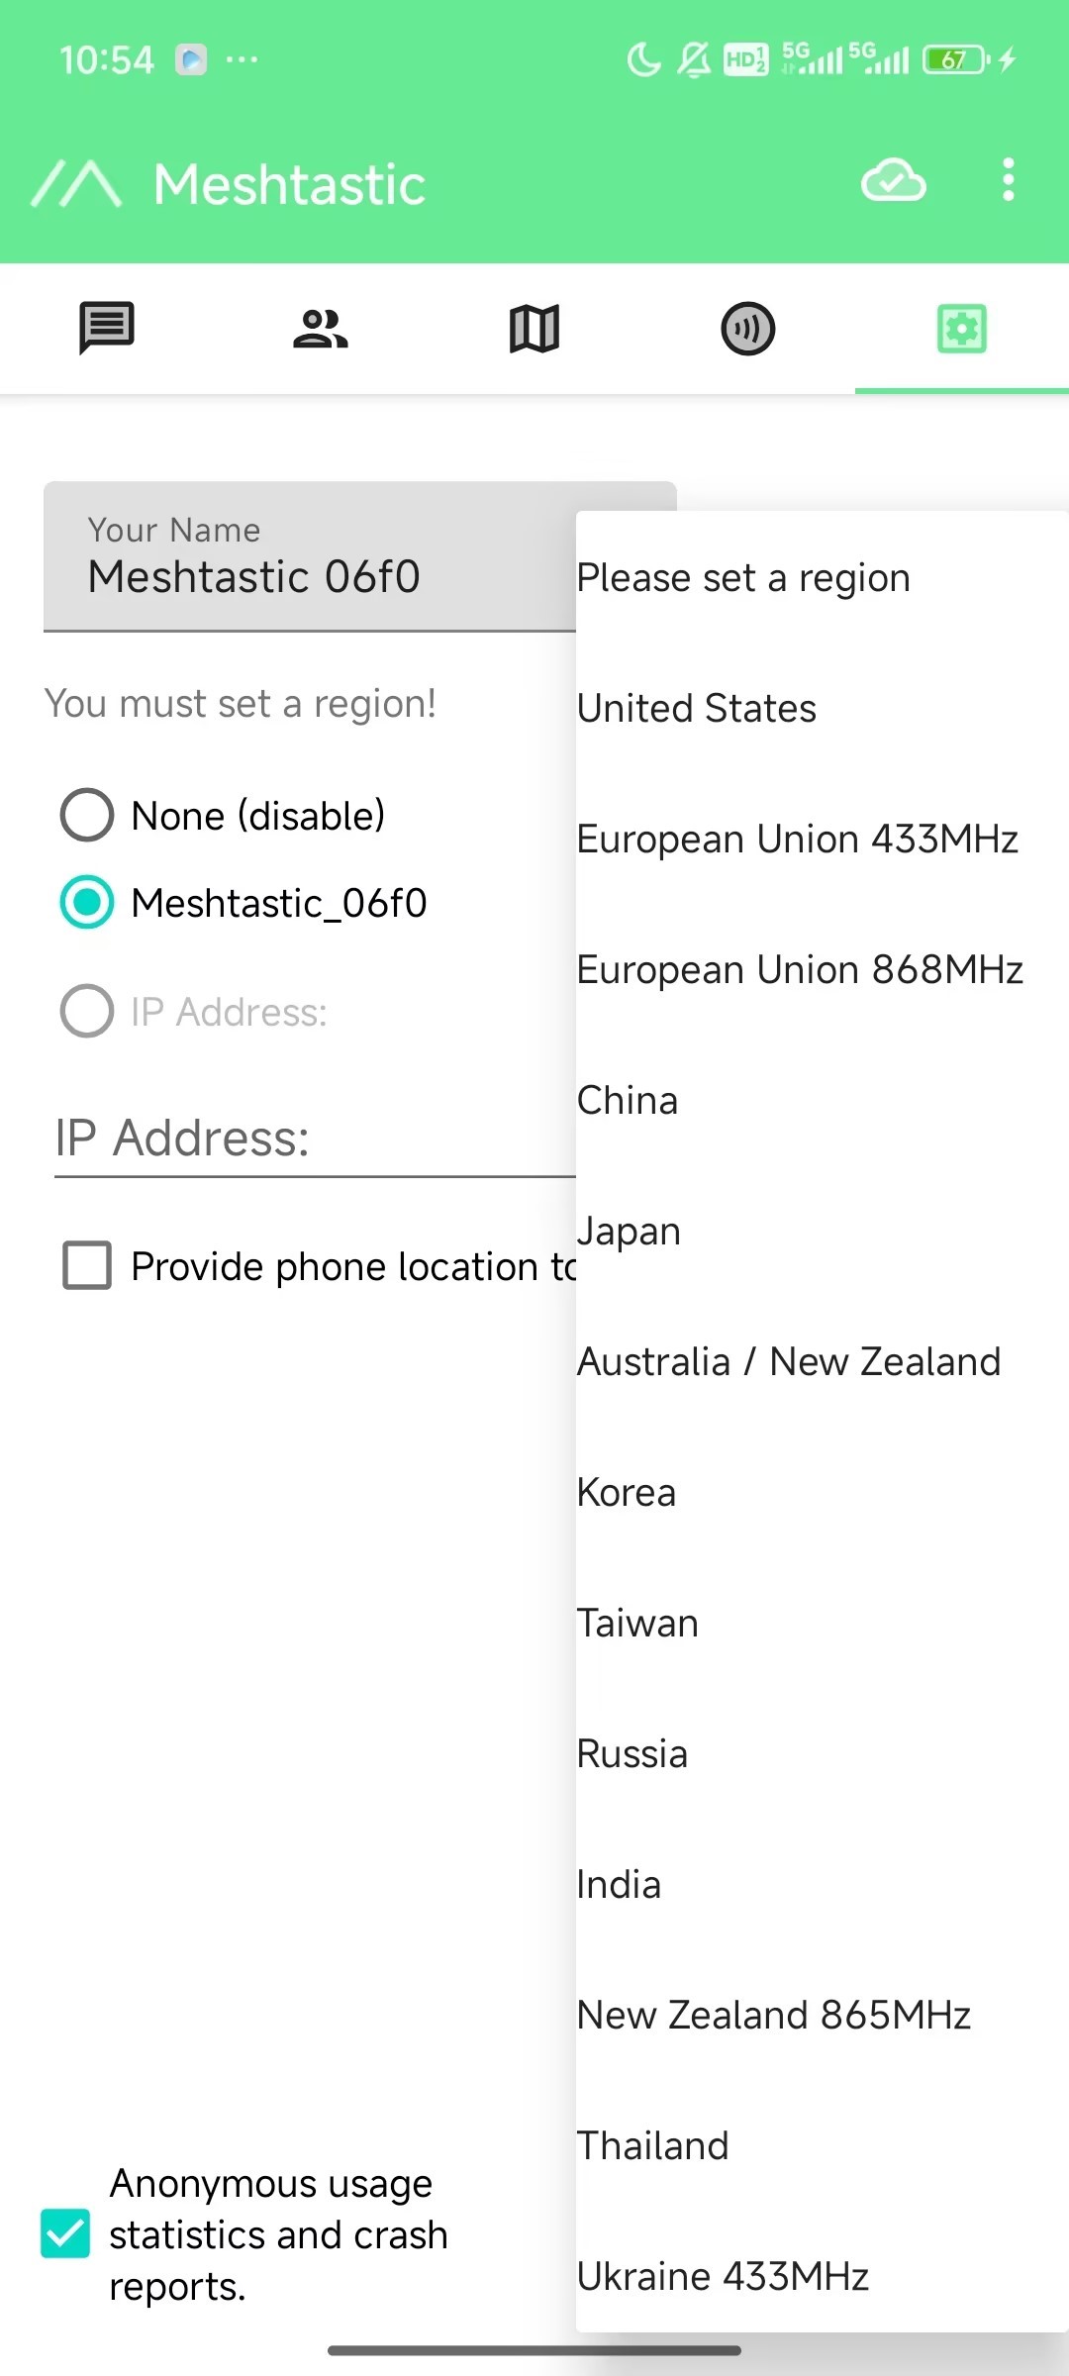The image size is (1069, 2376).
Task: Choose Australia / New Zealand region
Action: click(x=822, y=1361)
